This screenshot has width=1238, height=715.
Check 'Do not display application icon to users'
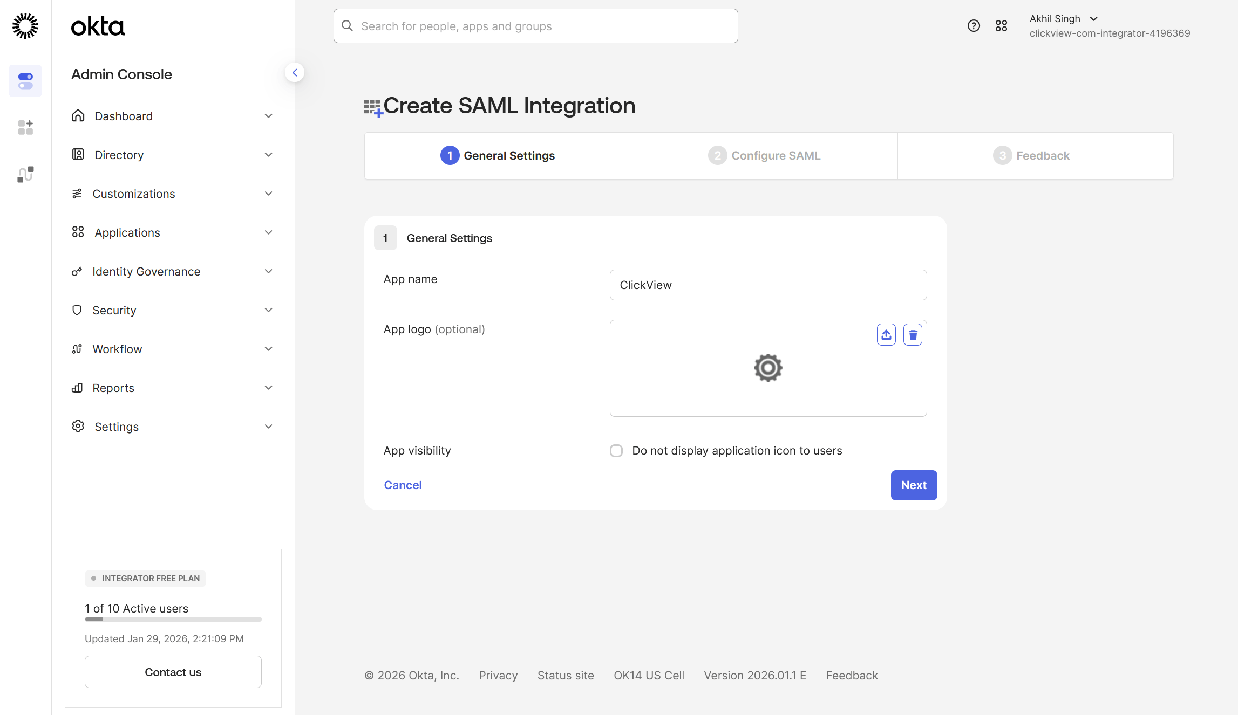coord(616,451)
